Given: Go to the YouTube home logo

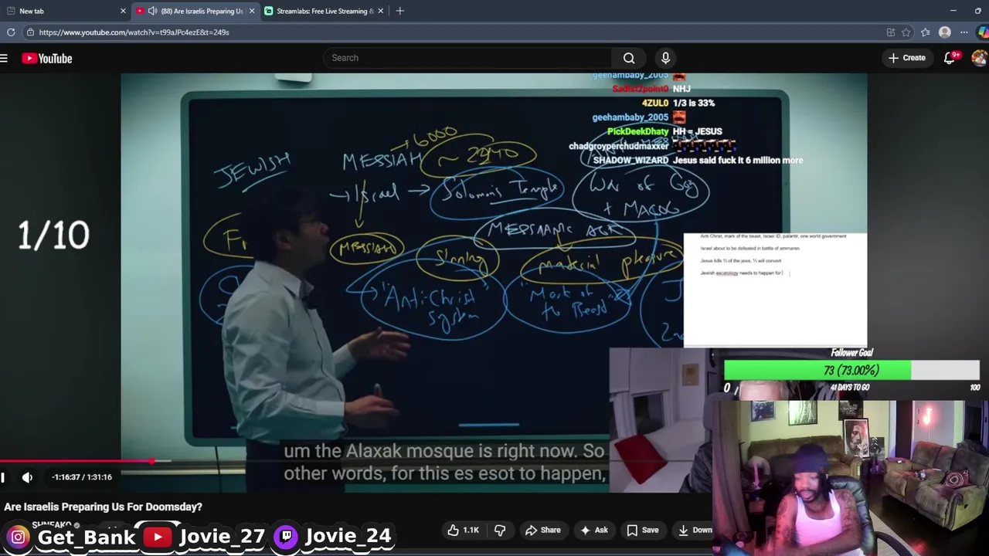Looking at the screenshot, I should 47,58.
